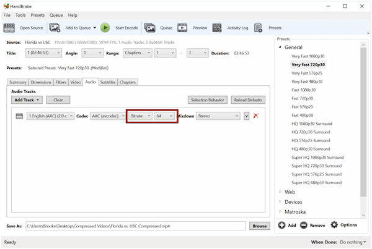Click the HandBrake app logo in title bar
Viewport: 372px width, 249px height.
coord(6,6)
